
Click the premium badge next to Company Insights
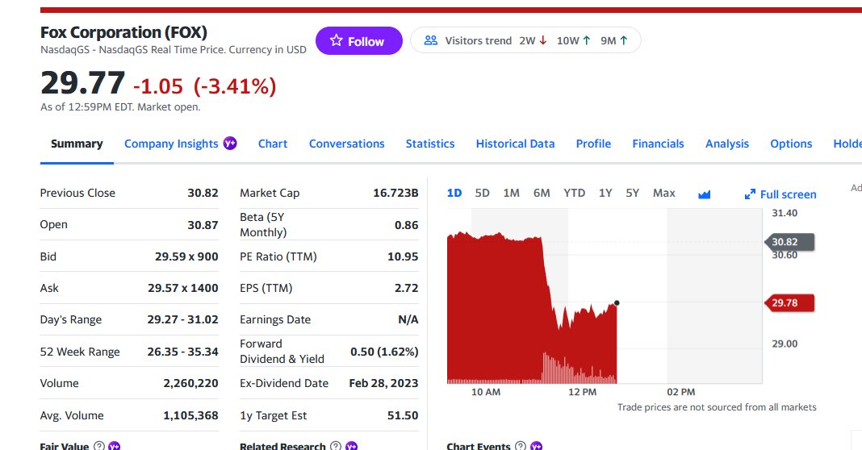point(230,144)
